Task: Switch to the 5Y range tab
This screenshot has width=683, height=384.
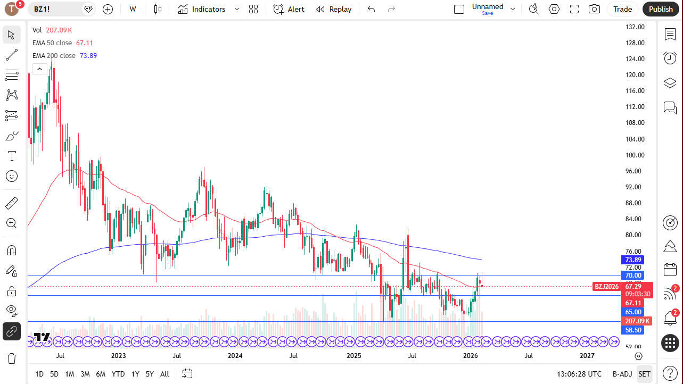Action: (x=150, y=374)
